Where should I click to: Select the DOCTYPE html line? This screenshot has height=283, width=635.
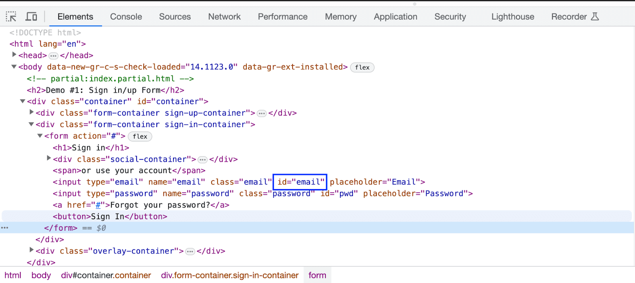(x=45, y=32)
